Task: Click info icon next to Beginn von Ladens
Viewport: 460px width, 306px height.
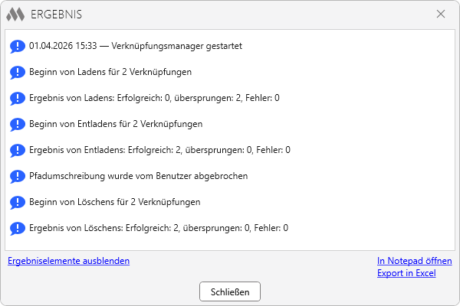Action: pos(18,73)
